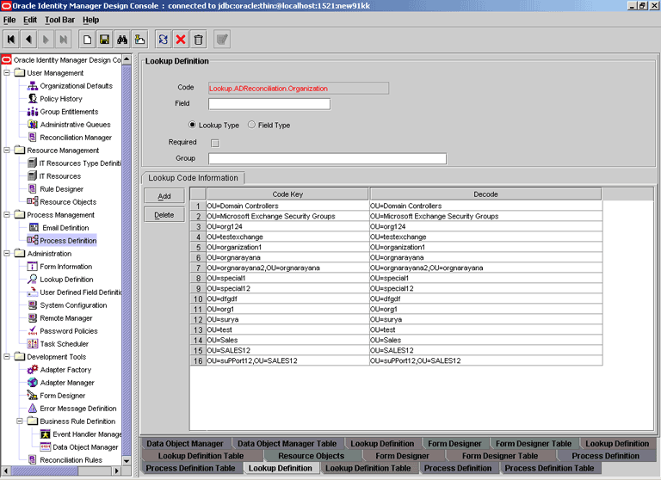The height and width of the screenshot is (480, 661).
Task: Collapse the Development Tools folder
Action: pos(7,356)
